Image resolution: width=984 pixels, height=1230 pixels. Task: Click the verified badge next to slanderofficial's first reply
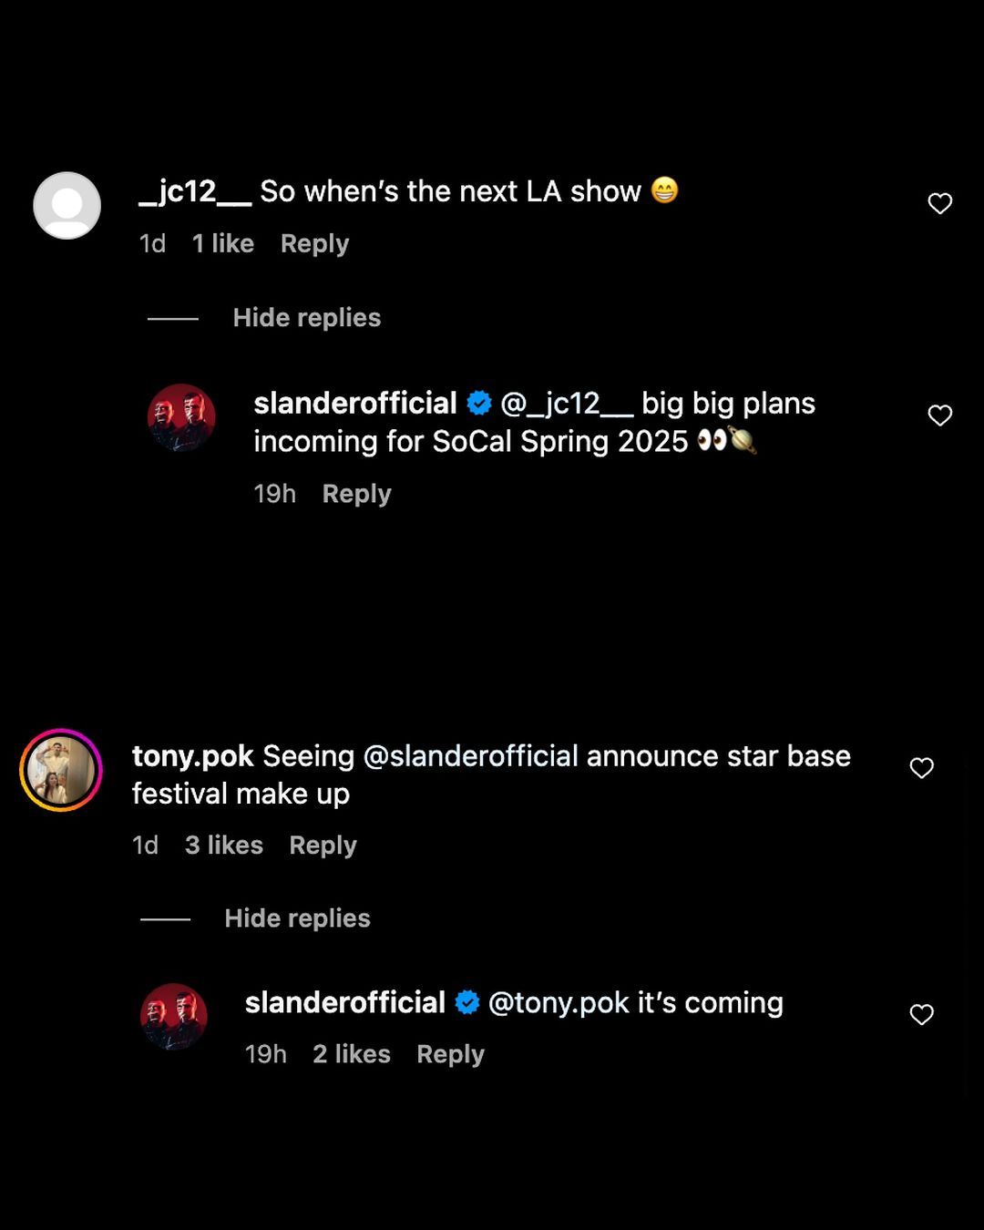click(477, 403)
